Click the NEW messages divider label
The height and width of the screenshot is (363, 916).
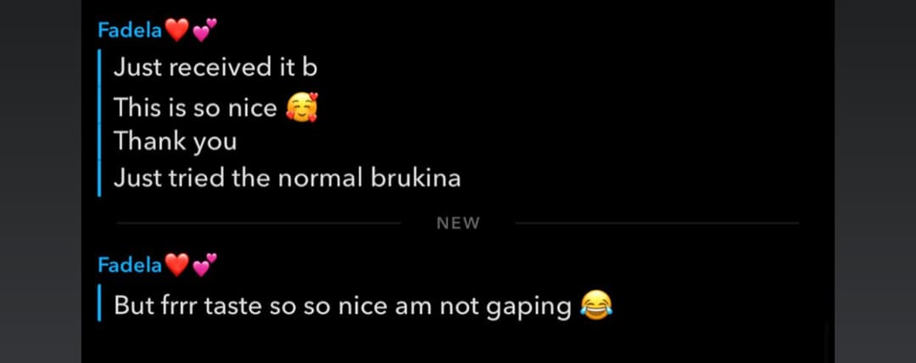click(458, 223)
